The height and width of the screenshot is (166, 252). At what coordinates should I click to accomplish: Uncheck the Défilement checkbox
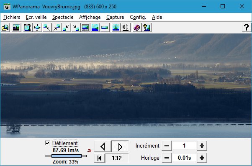point(47,143)
